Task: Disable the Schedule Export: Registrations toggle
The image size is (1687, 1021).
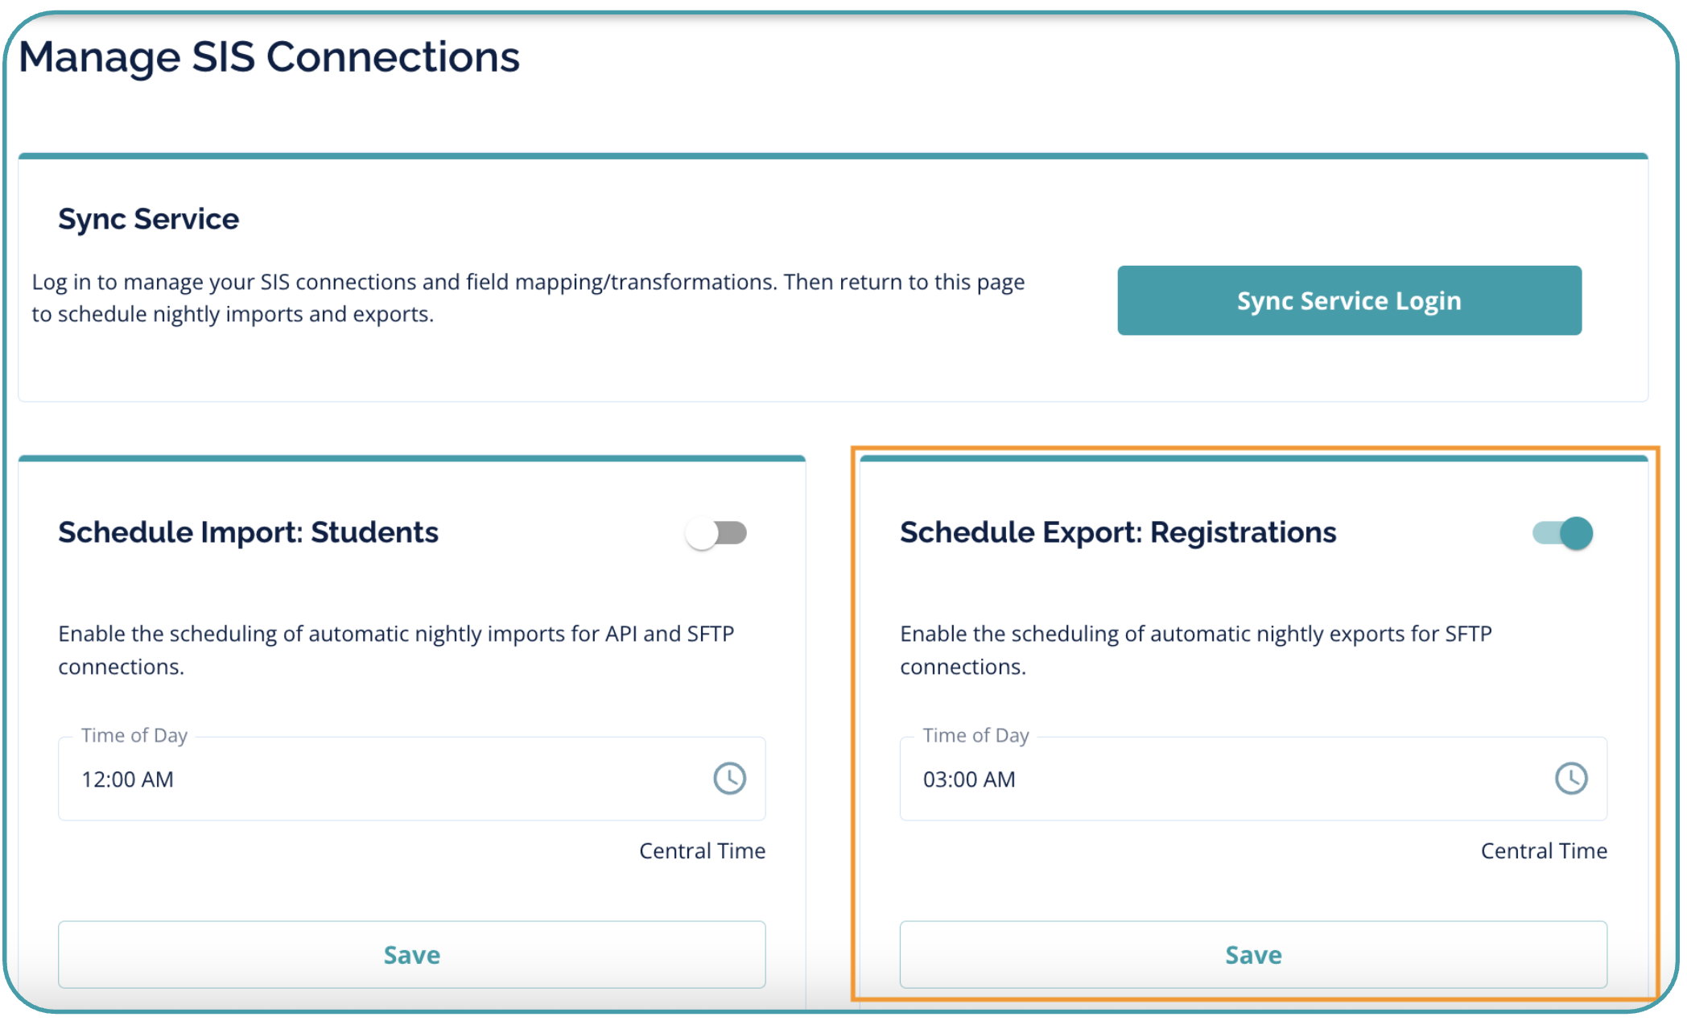Action: [x=1562, y=533]
